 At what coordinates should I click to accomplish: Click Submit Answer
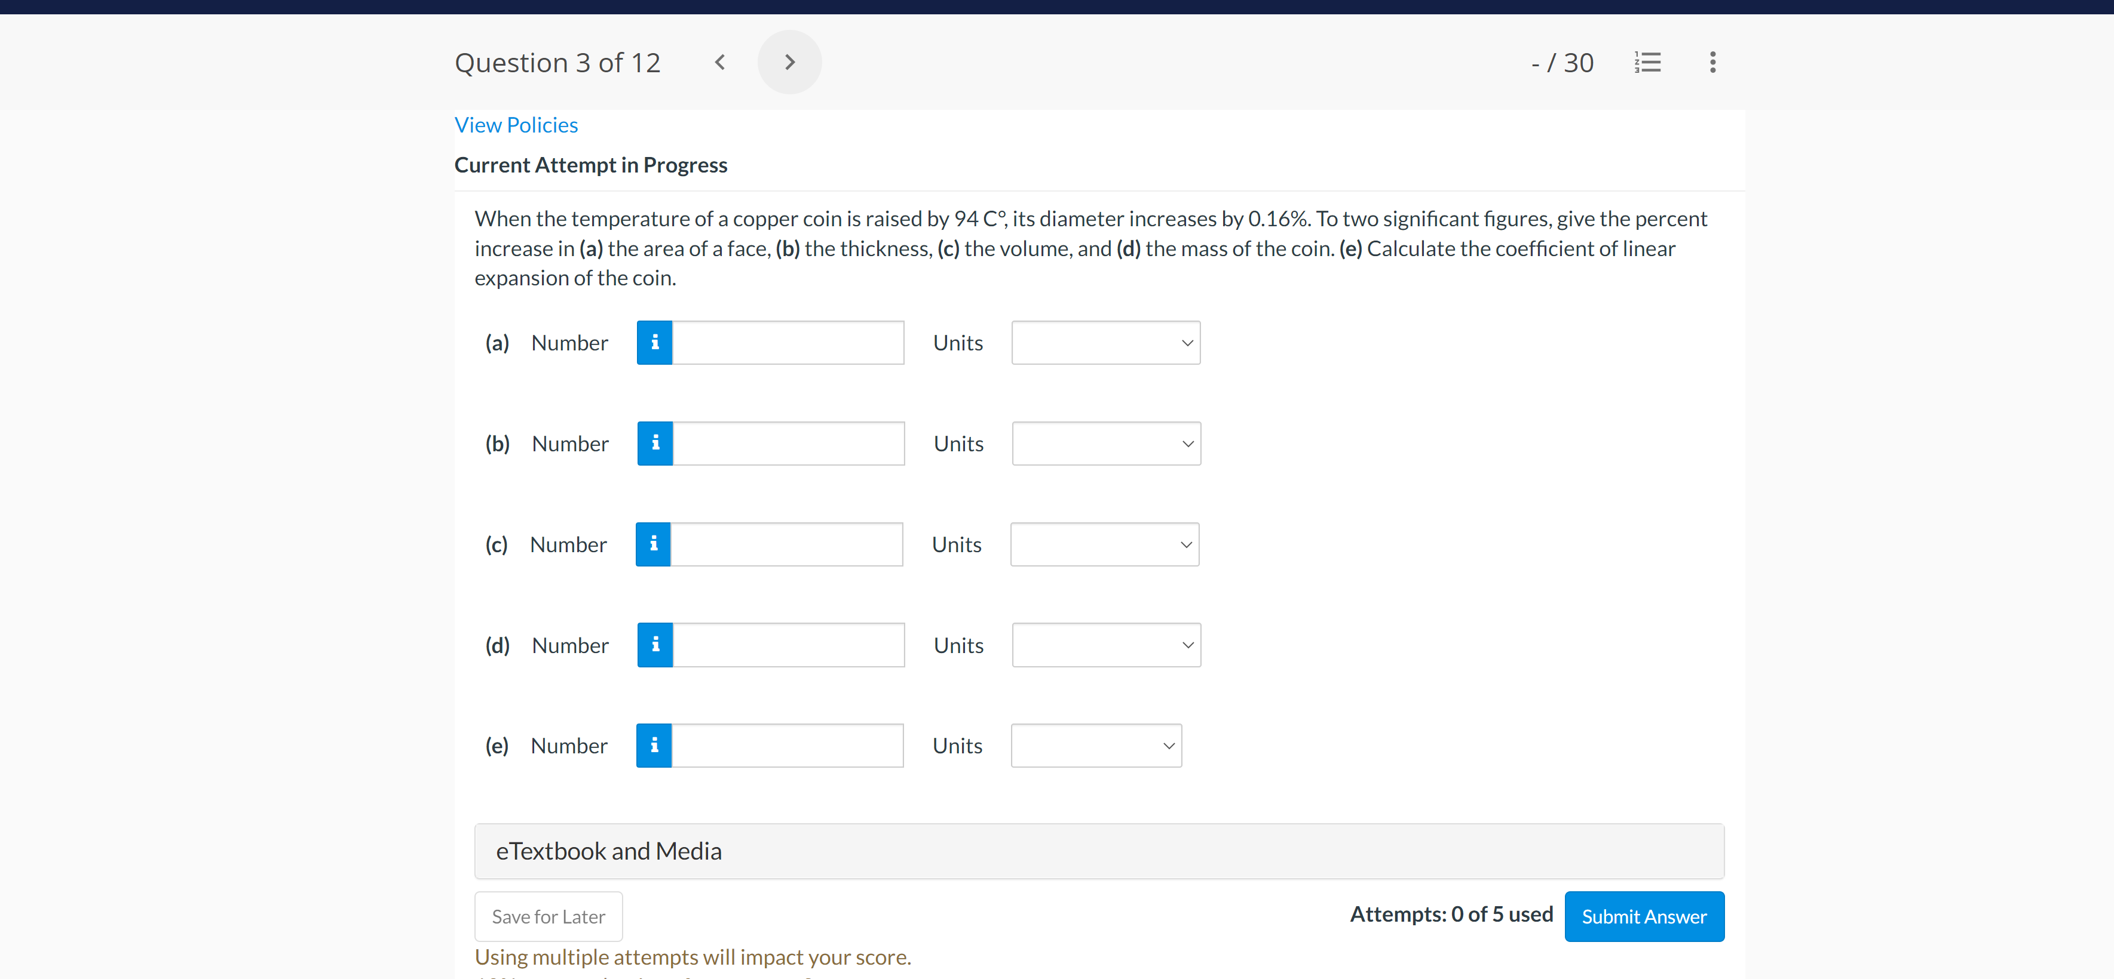(x=1644, y=916)
